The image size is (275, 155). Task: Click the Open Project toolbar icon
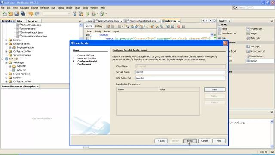(17, 14)
